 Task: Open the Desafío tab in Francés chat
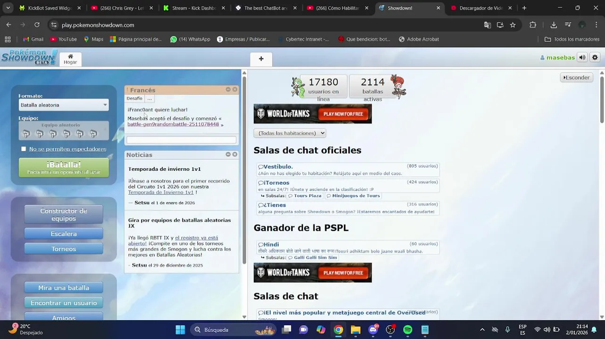click(x=134, y=98)
